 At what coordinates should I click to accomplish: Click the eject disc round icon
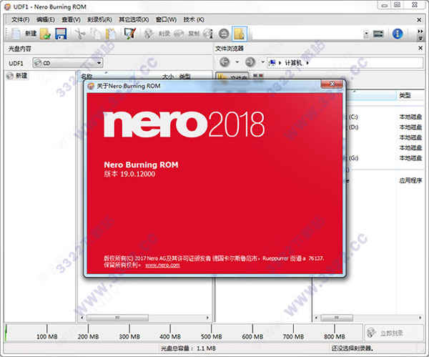[224, 34]
